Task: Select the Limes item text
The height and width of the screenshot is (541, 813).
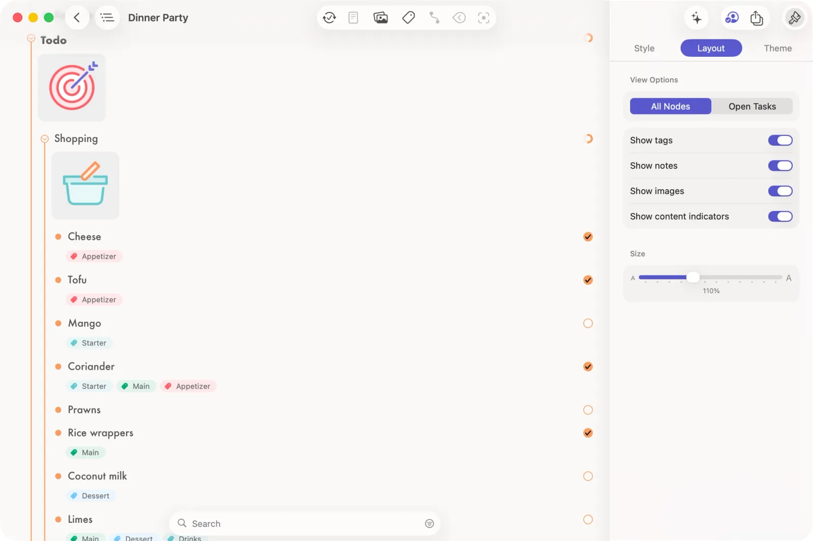Action: tap(80, 520)
